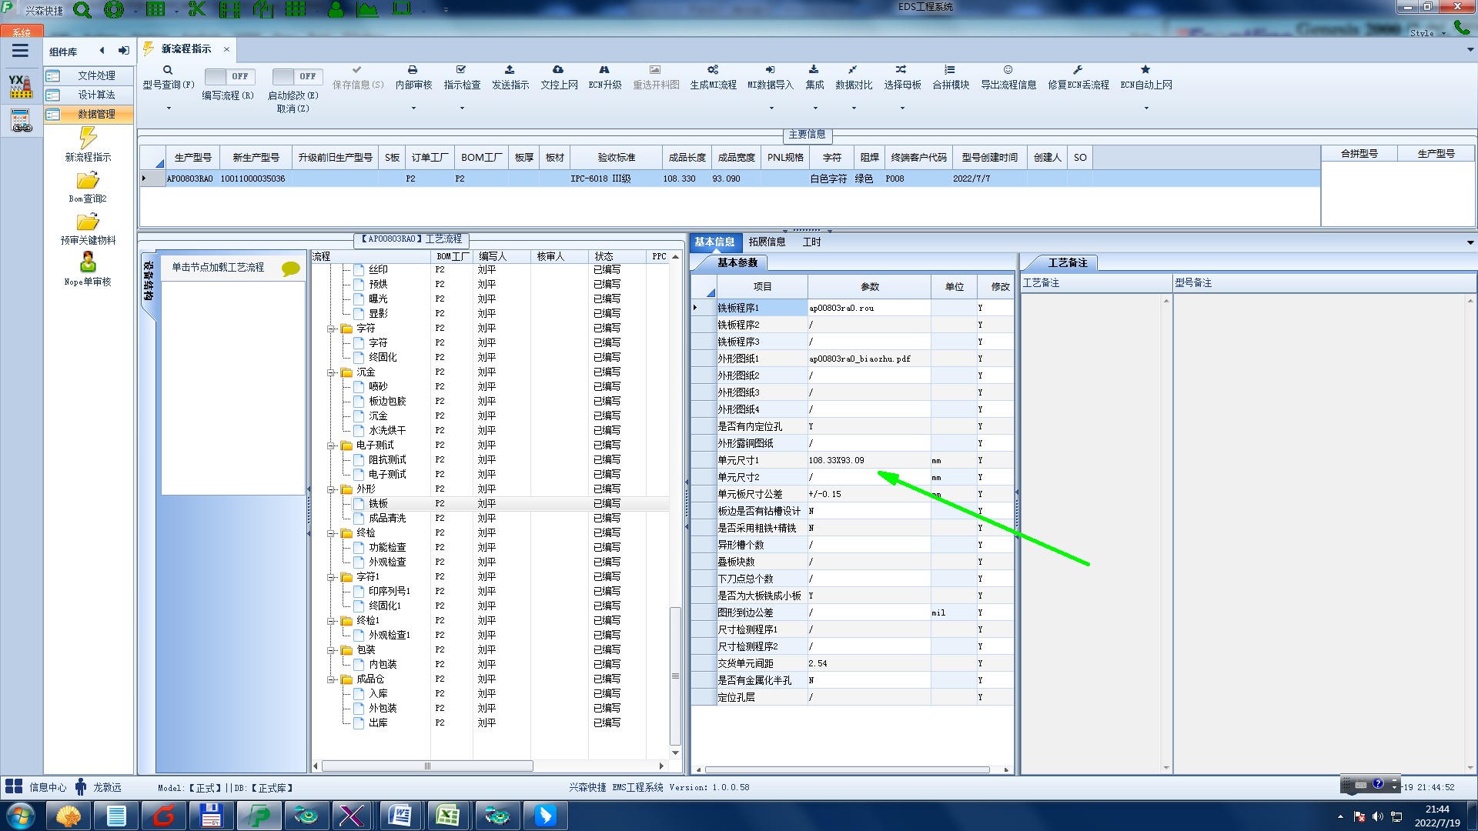Image resolution: width=1478 pixels, height=831 pixels.
Task: Click the Nope单审核 user icon
Action: pyautogui.click(x=88, y=262)
